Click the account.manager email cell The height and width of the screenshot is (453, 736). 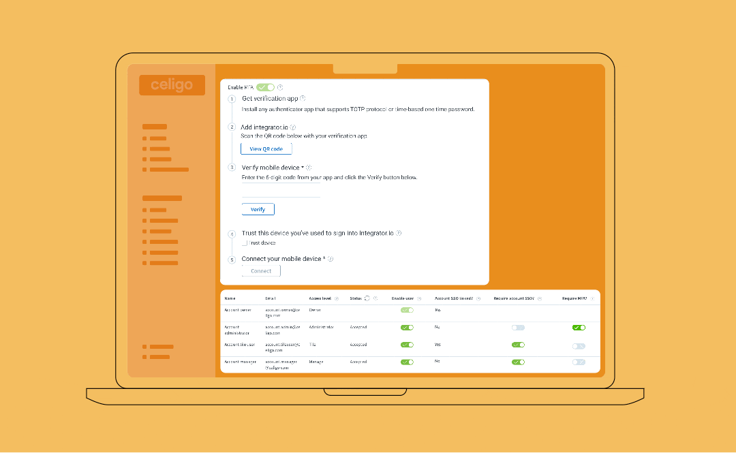point(281,364)
